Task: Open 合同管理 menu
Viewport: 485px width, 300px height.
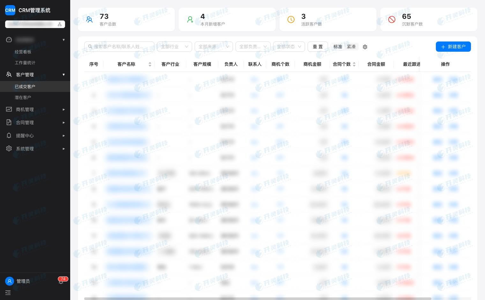Action: tap(35, 122)
